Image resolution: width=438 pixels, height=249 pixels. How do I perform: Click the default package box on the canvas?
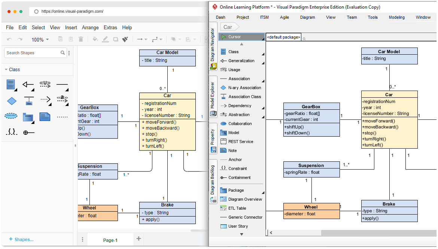pyautogui.click(x=283, y=37)
